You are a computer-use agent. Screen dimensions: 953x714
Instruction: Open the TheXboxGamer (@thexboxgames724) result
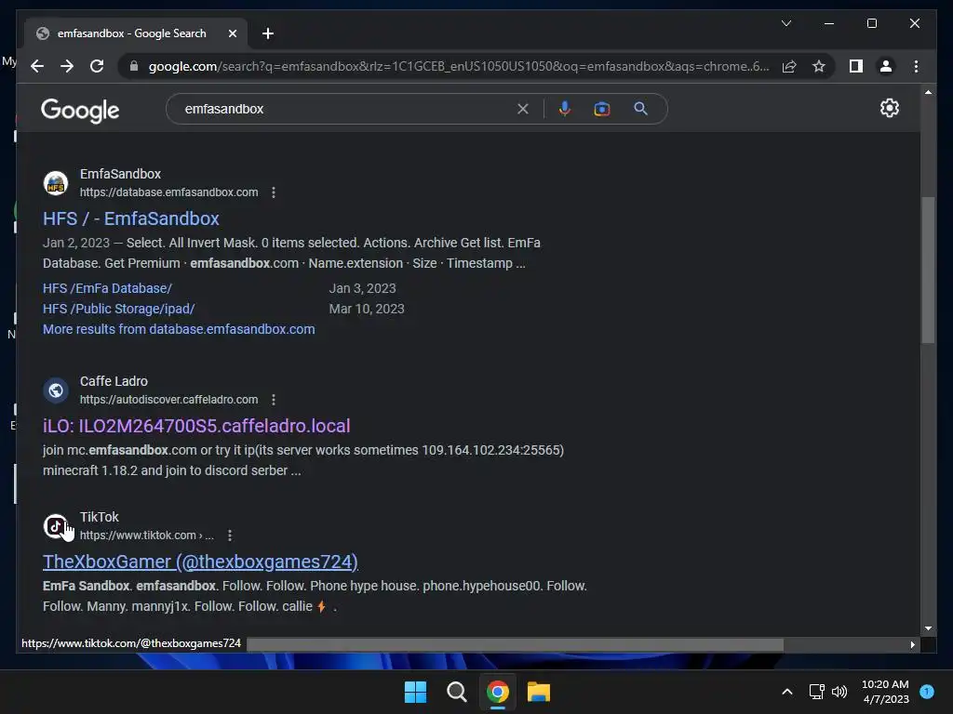[200, 562]
